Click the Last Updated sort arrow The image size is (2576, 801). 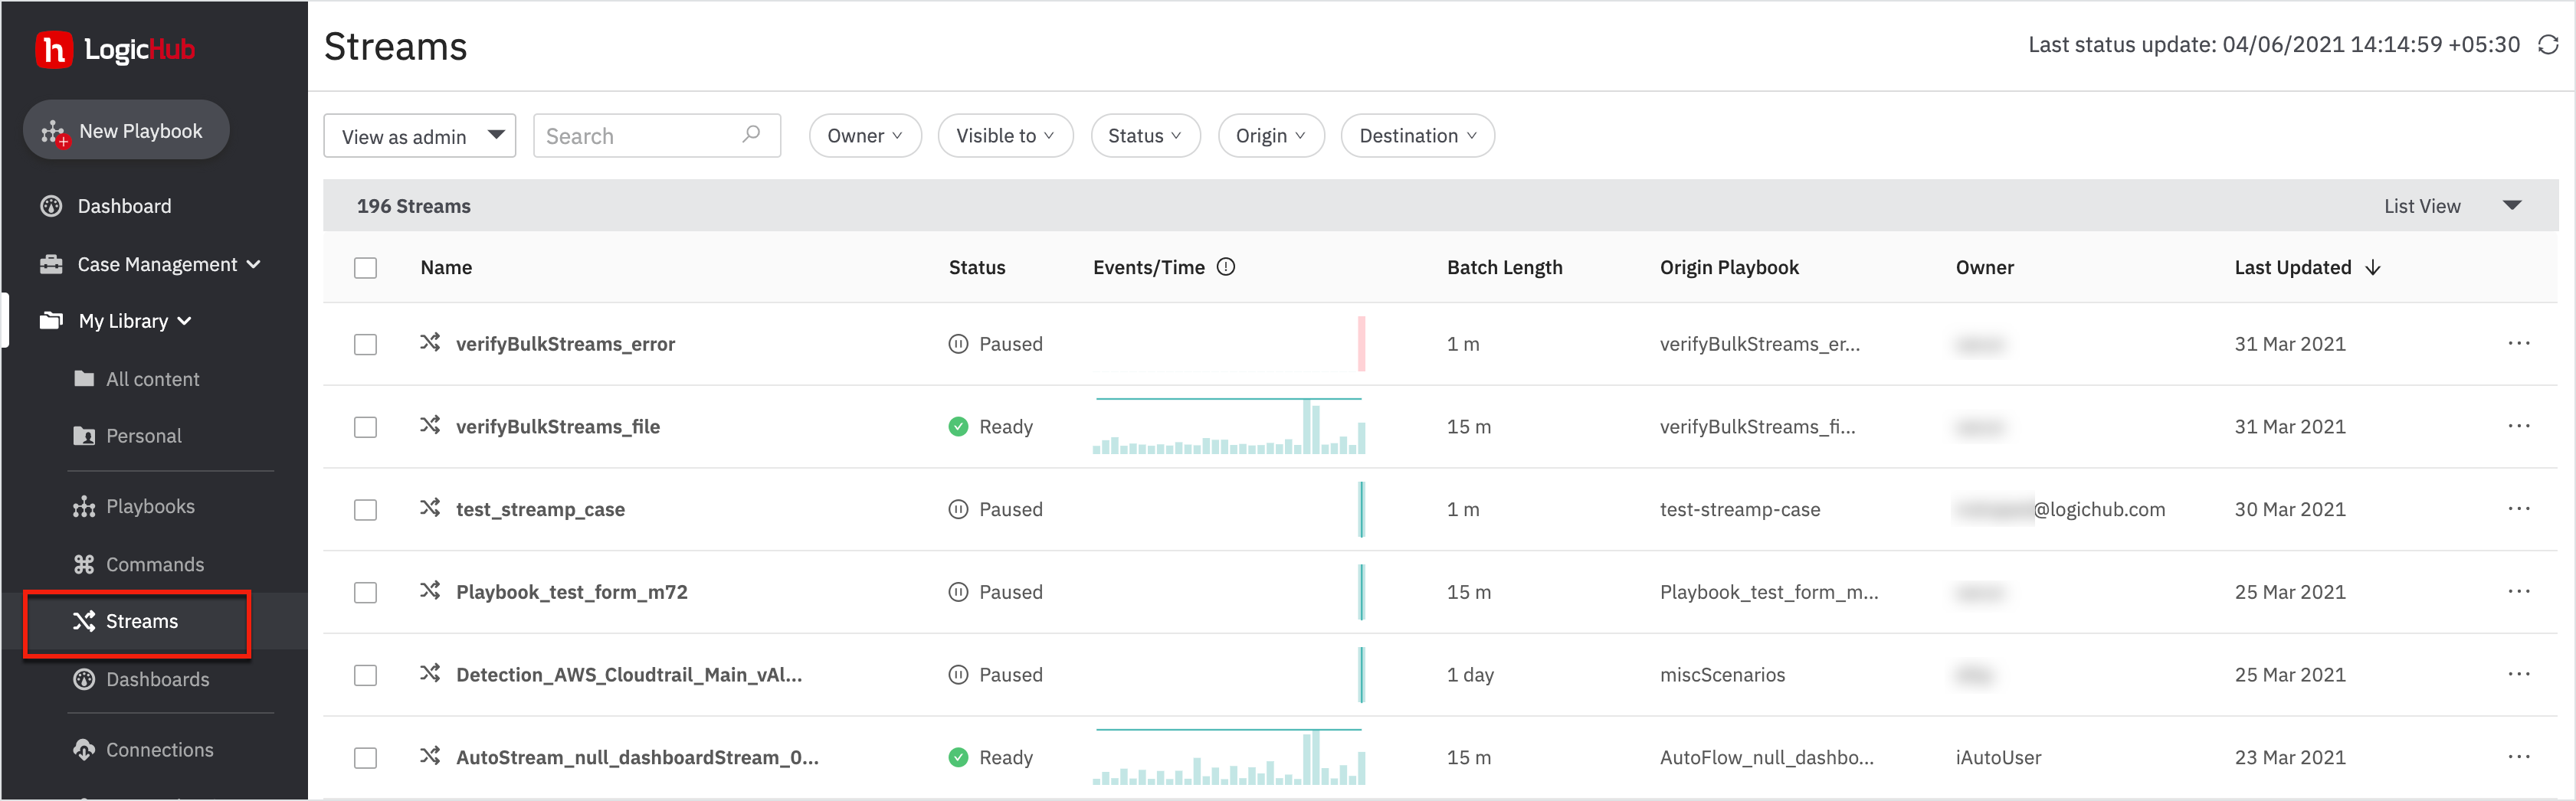point(2373,268)
